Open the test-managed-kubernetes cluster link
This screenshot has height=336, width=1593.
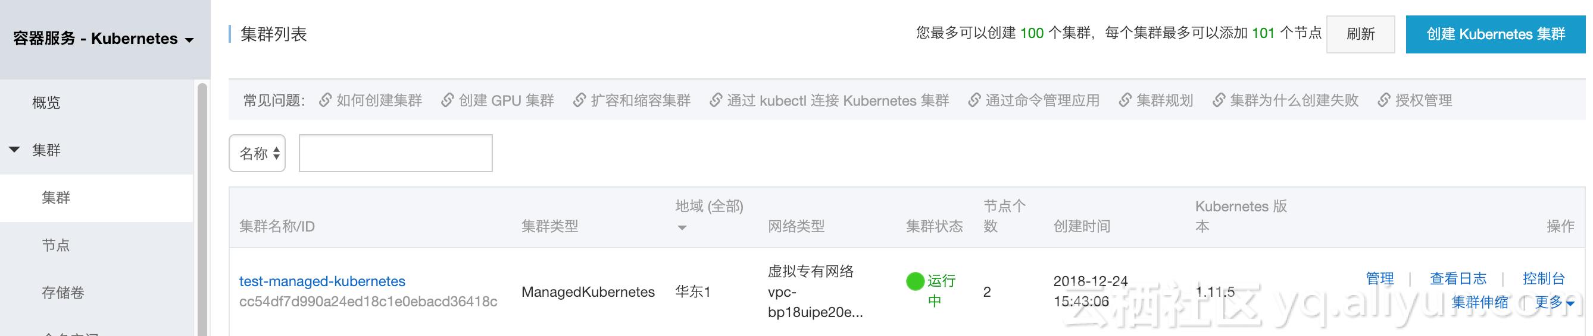(322, 281)
